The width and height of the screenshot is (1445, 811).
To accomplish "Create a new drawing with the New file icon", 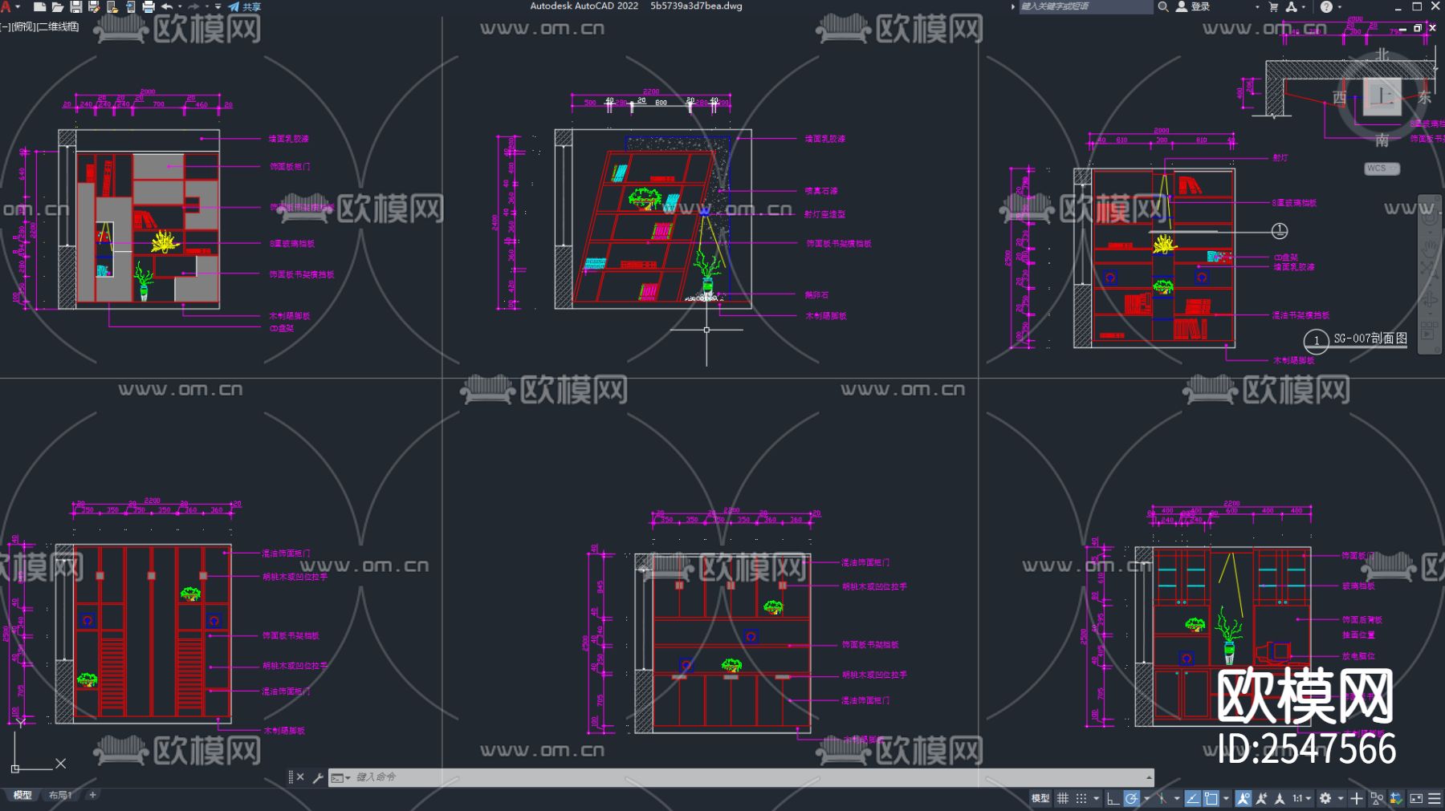I will click(40, 7).
